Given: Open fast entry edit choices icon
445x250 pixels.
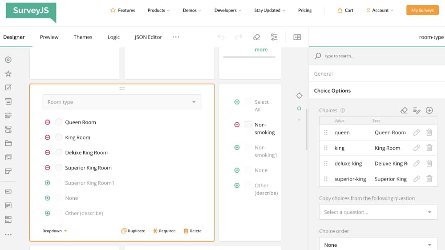Looking at the screenshot, I should click(x=417, y=110).
